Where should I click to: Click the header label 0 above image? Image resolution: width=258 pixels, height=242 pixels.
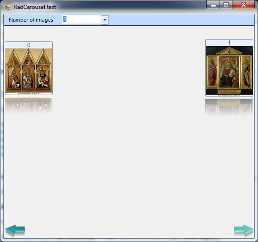[x=29, y=45]
